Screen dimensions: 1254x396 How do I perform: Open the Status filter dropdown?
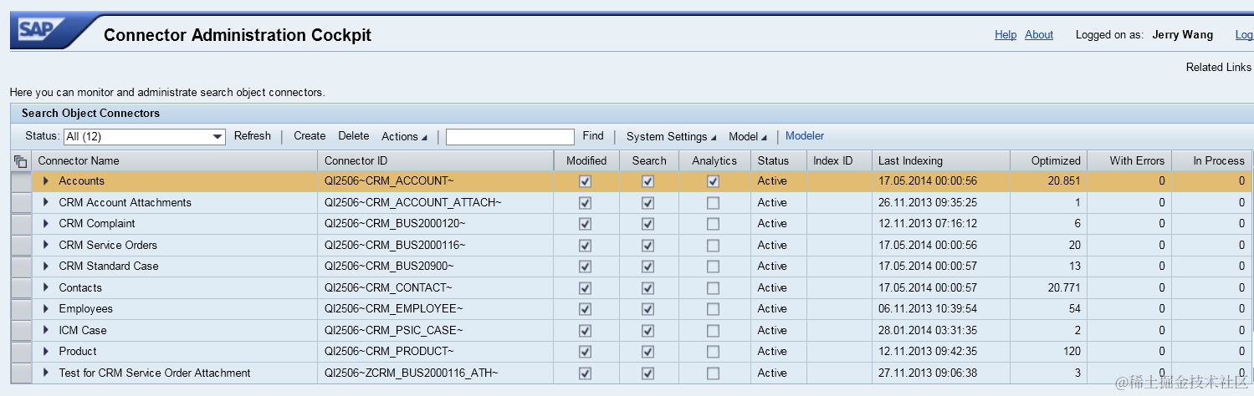coord(218,136)
